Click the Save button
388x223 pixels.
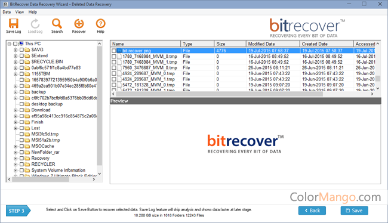pos(355,210)
